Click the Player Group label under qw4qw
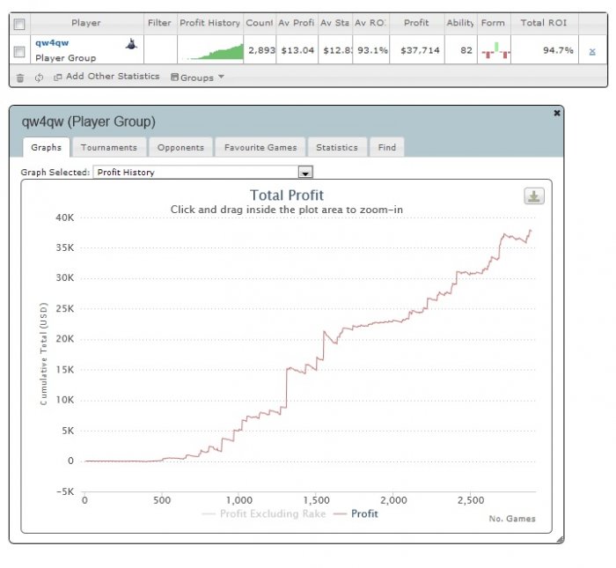The width and height of the screenshot is (616, 568). pos(66,58)
